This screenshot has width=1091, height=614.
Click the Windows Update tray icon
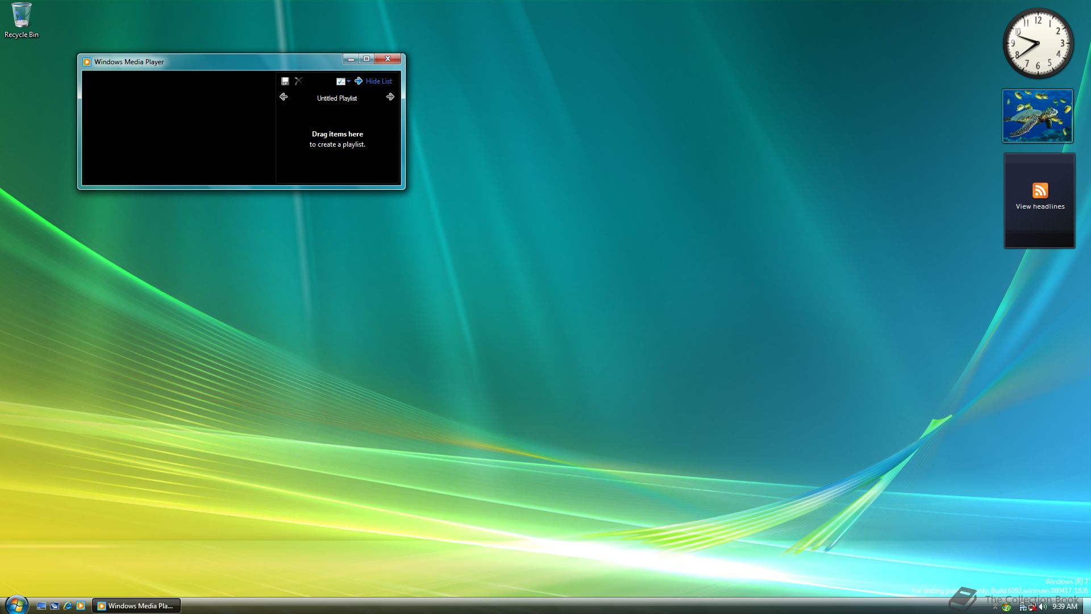click(1006, 607)
